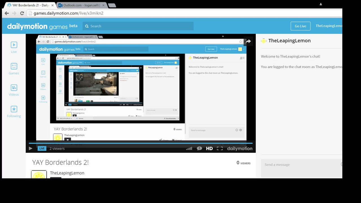Open the Games section in the sidebar

[14, 69]
